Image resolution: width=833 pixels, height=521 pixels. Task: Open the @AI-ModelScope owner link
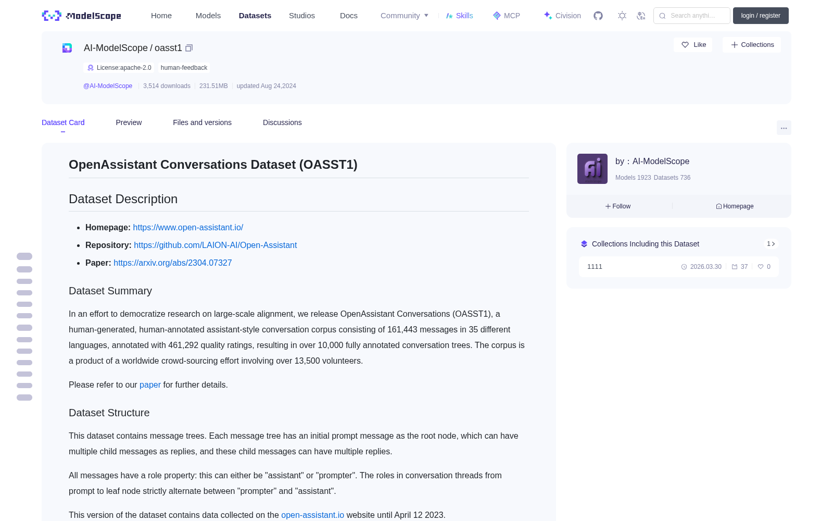coord(108,86)
